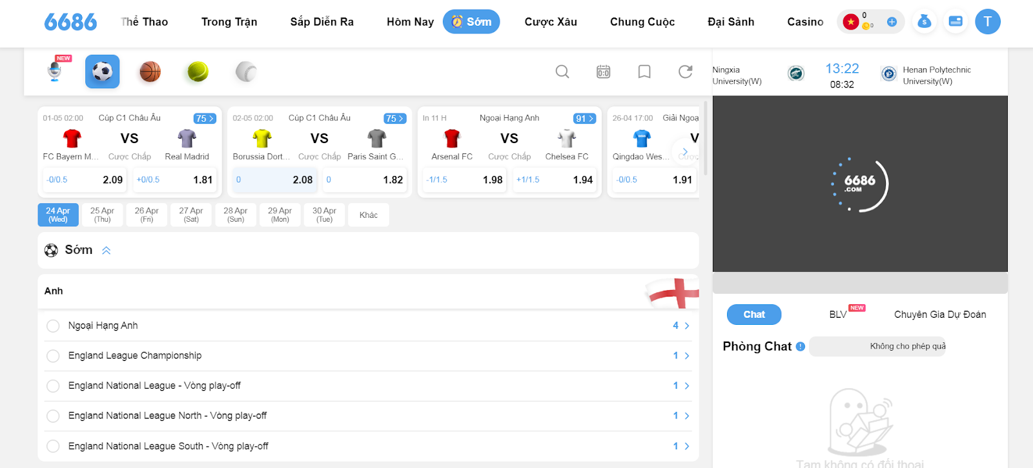Click the Chat button
Image resolution: width=1033 pixels, height=468 pixels.
[x=754, y=315]
